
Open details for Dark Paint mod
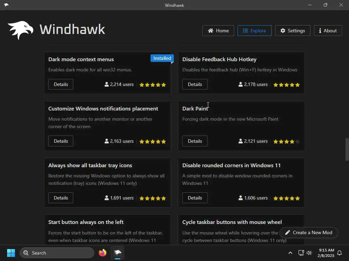pos(195,141)
